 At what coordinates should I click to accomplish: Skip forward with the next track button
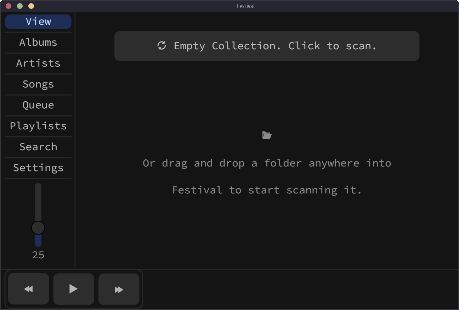[x=119, y=289]
